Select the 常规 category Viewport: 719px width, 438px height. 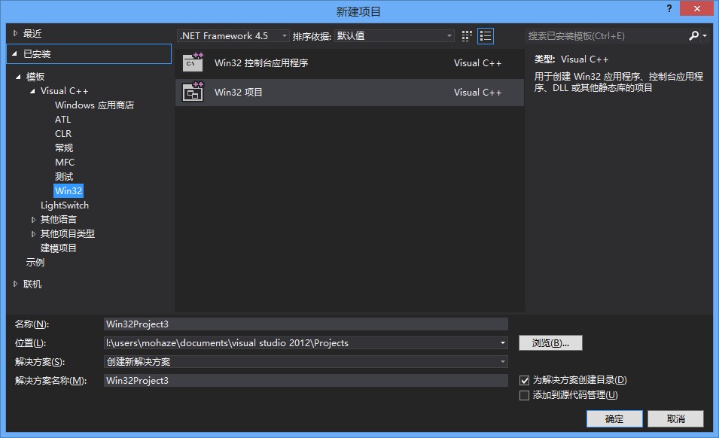pyautogui.click(x=64, y=148)
